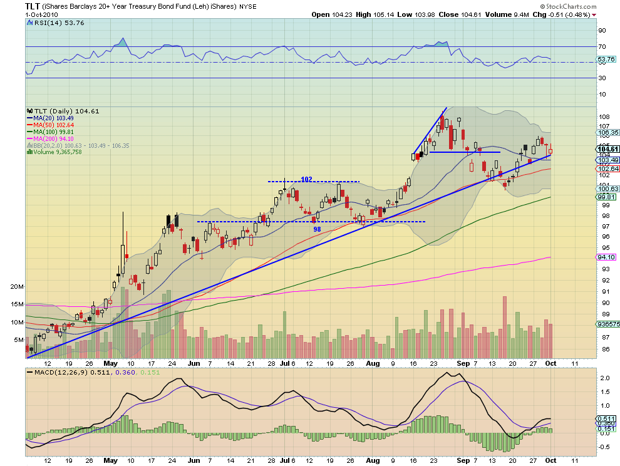Image resolution: width=620 pixels, height=466 pixels.
Task: Click the candlestick icon before TLT (Daily)
Action: click(29, 111)
